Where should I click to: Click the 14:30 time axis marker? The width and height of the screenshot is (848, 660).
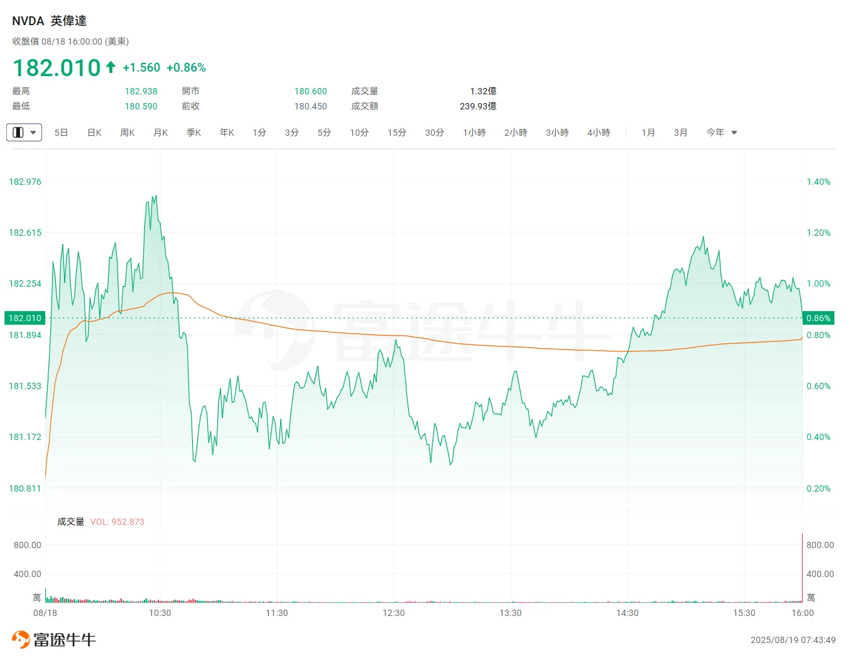point(628,613)
